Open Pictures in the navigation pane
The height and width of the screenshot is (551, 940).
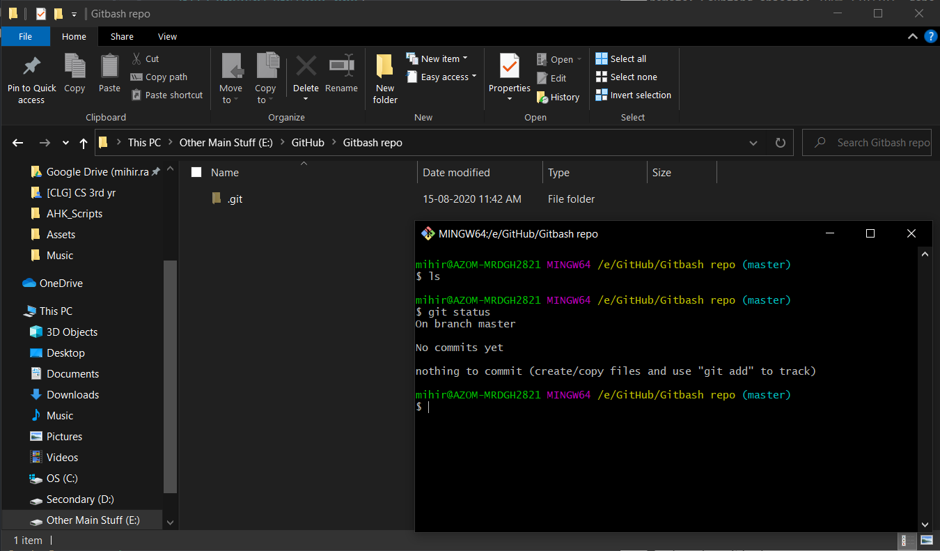(56, 437)
